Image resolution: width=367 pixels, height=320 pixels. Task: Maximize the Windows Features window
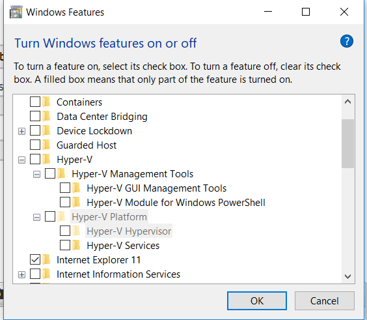306,12
